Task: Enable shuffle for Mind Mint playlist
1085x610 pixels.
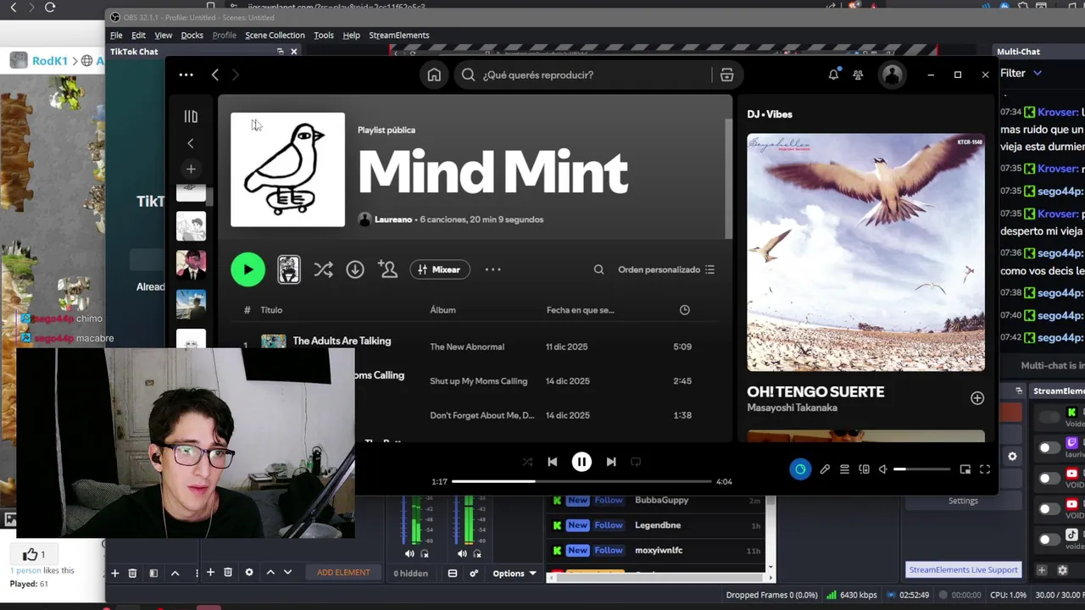Action: point(323,269)
